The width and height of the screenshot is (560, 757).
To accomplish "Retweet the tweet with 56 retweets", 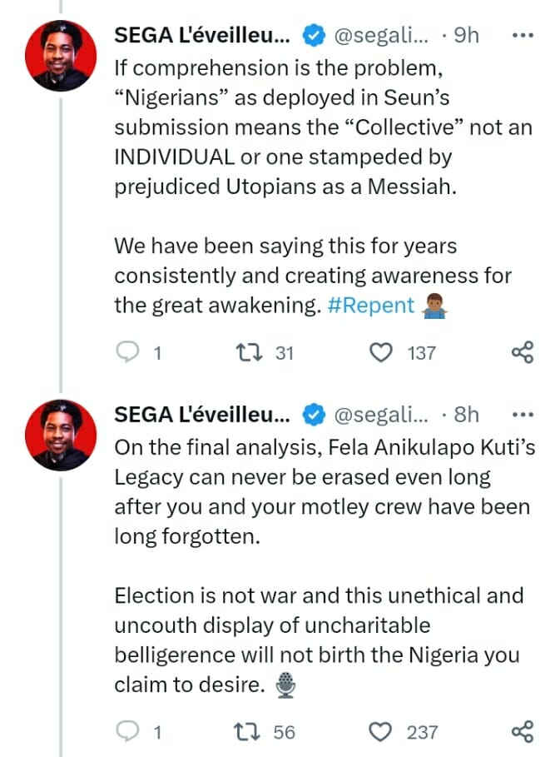I will (245, 731).
